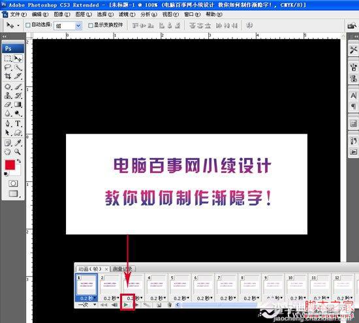Select the Blur tool
The width and height of the screenshot is (359, 323).
point(8,114)
